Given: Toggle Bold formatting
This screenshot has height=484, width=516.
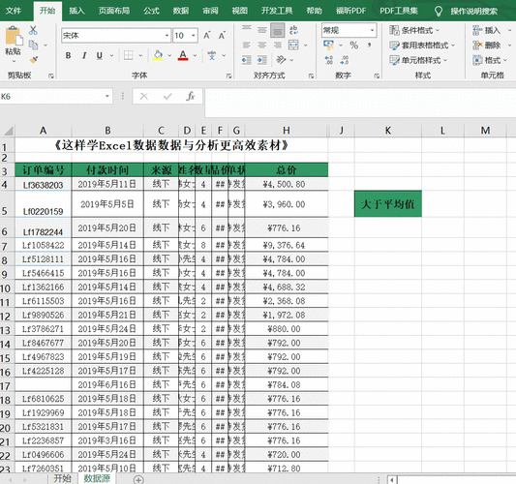Looking at the screenshot, I should click(68, 55).
